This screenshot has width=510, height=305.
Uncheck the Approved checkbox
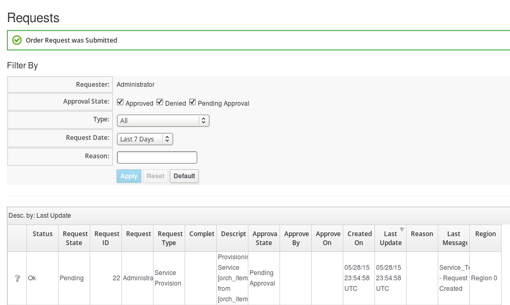tap(120, 103)
